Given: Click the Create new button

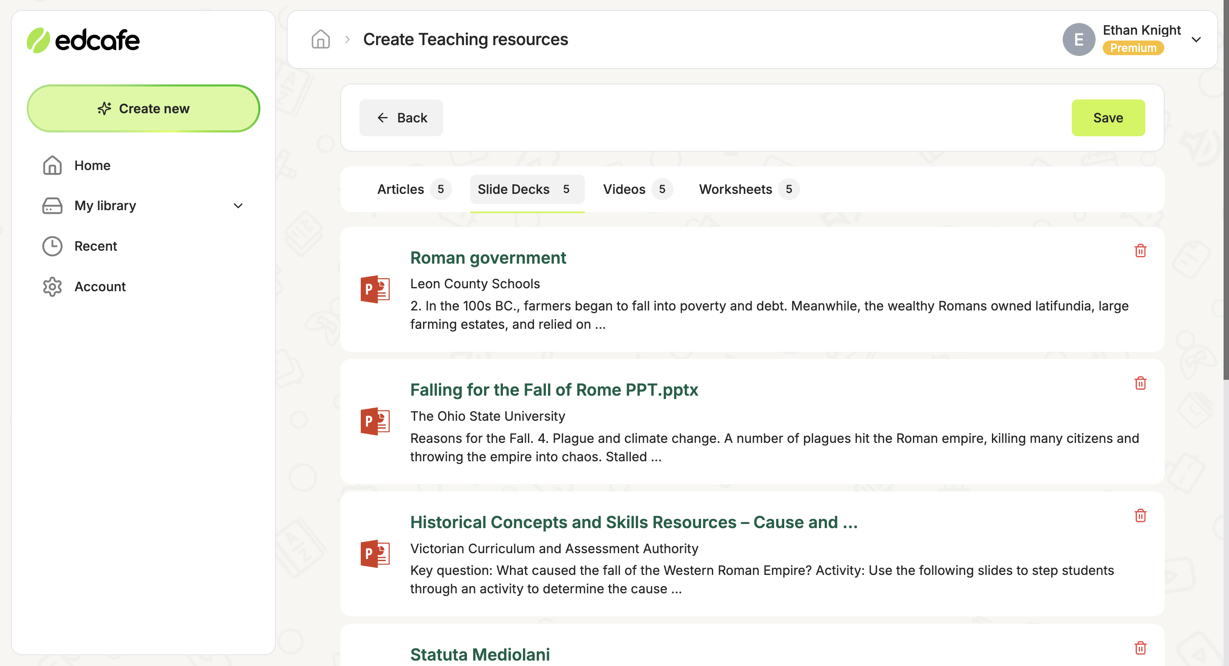Looking at the screenshot, I should click(144, 109).
